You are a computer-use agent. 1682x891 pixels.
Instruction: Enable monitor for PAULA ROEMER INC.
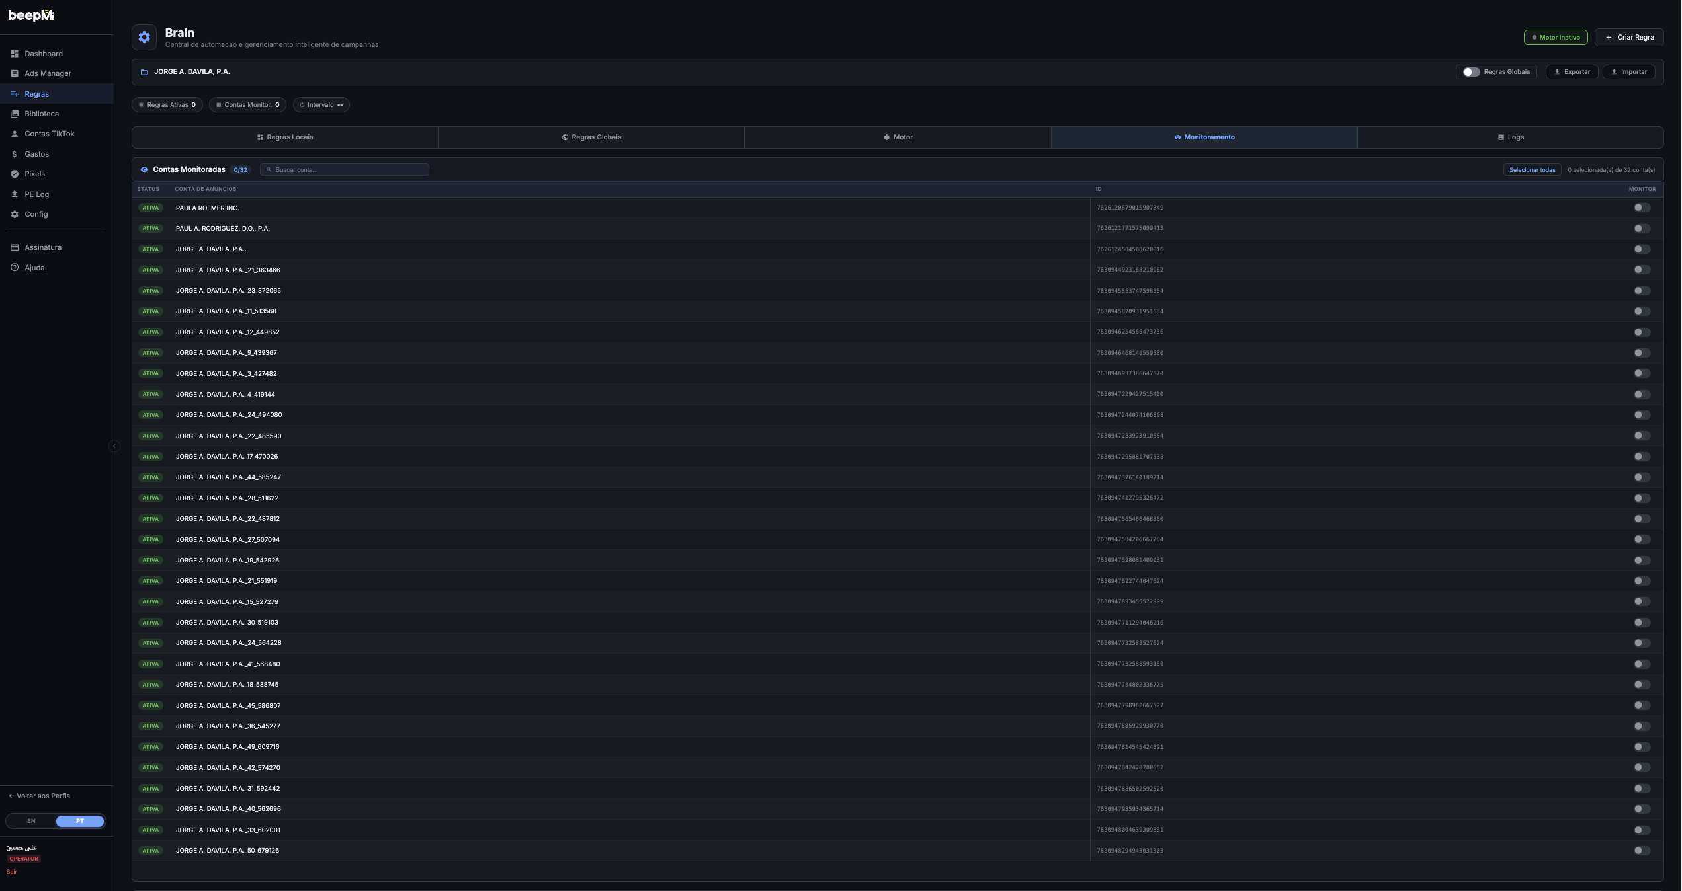[1642, 208]
